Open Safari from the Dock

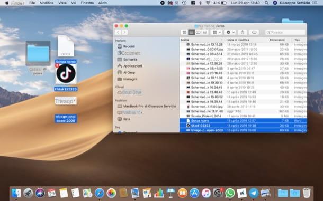[100, 193]
